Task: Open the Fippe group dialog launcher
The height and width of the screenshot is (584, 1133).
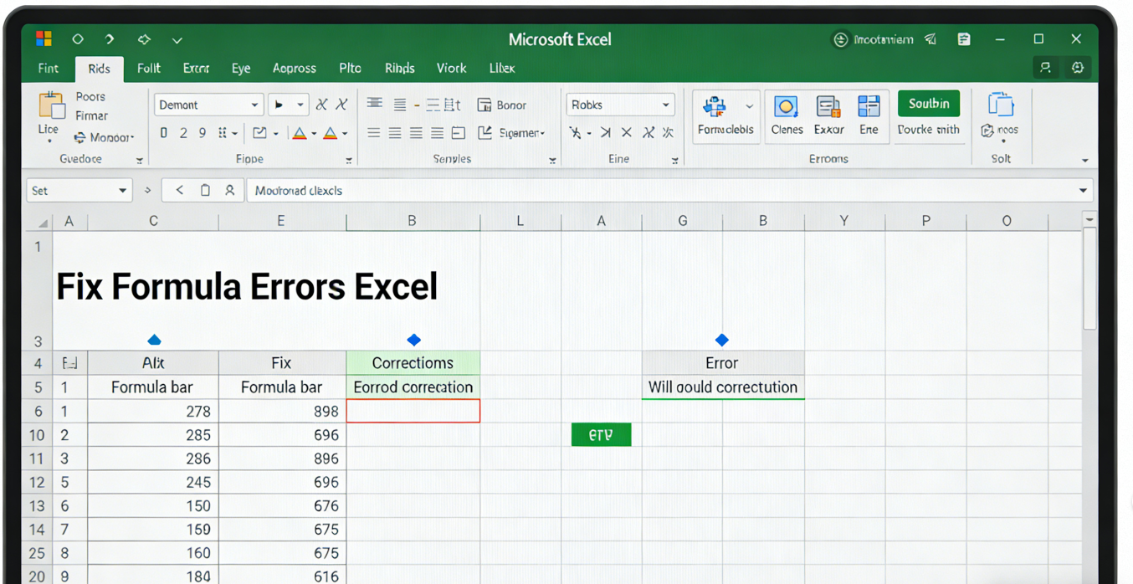Action: [x=349, y=160]
